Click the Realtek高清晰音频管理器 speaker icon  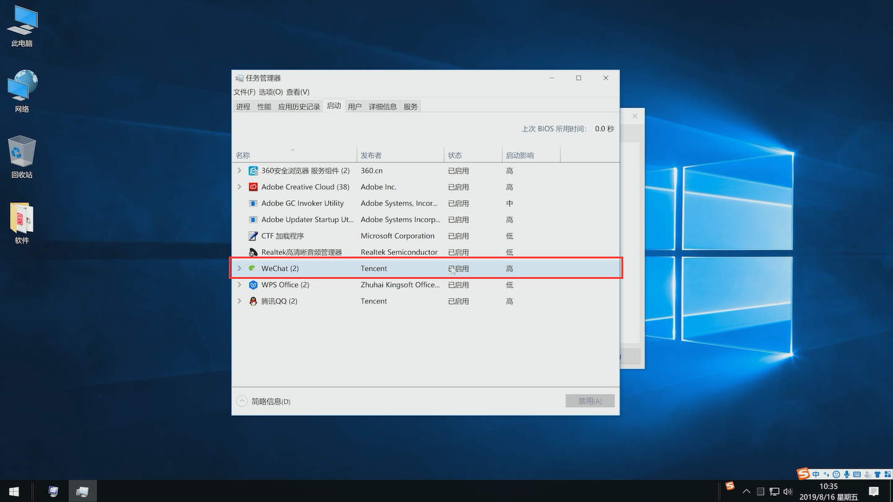[253, 252]
